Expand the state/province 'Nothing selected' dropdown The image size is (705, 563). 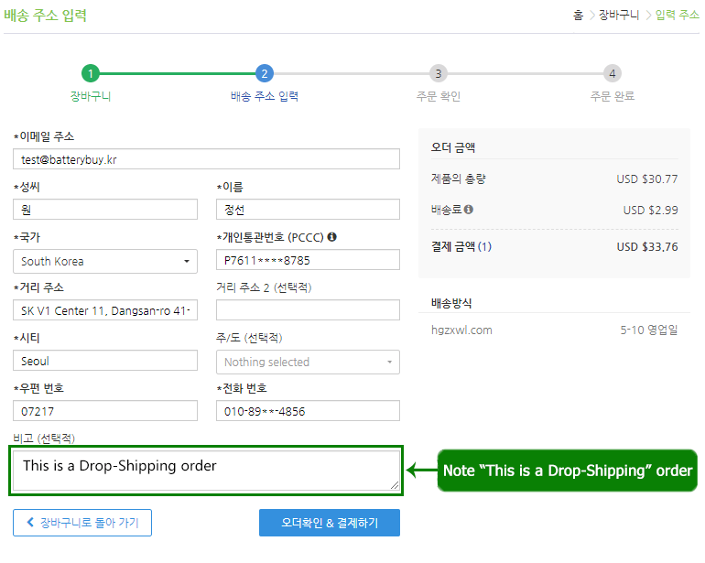[x=308, y=362]
